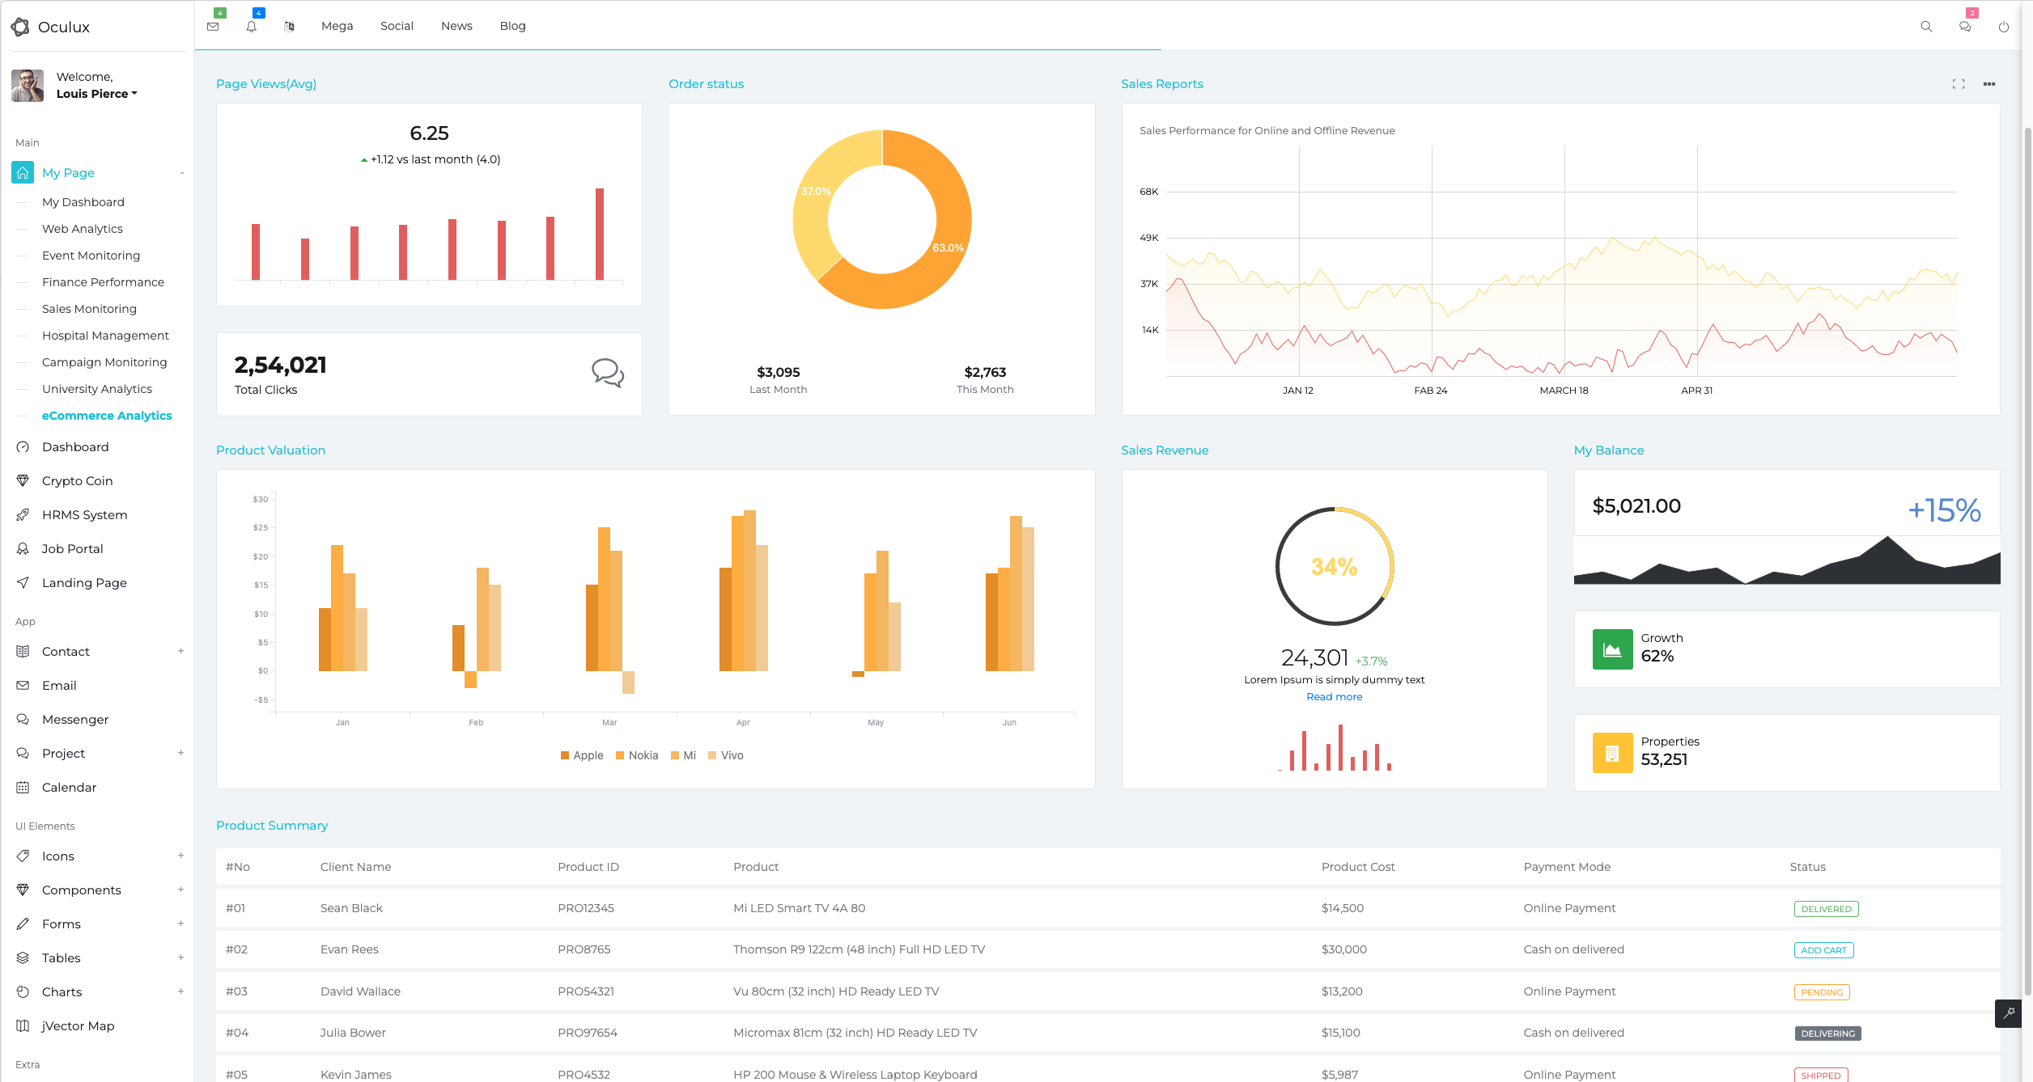Expand the Project submenu

pos(181,753)
